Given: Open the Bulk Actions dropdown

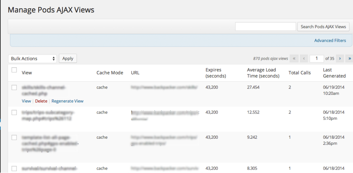Looking at the screenshot, I should coord(32,58).
